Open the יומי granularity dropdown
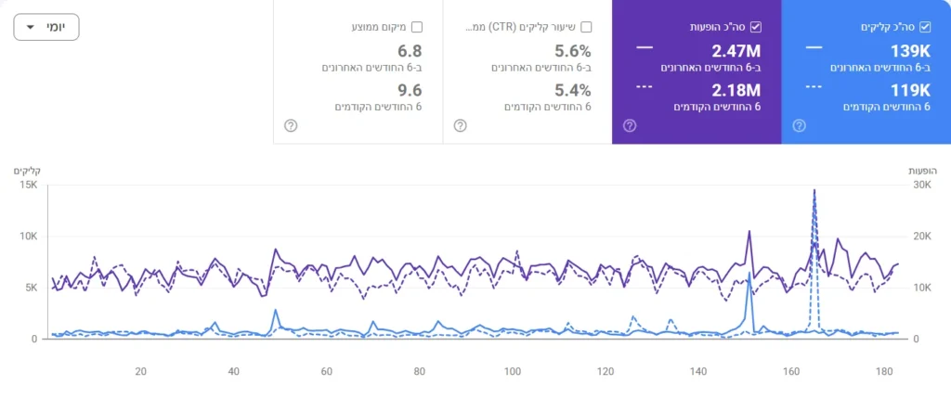951x398 pixels. click(46, 27)
